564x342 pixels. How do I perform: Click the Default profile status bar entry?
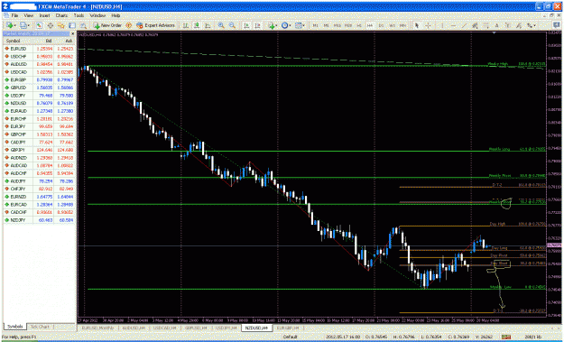tap(290, 337)
